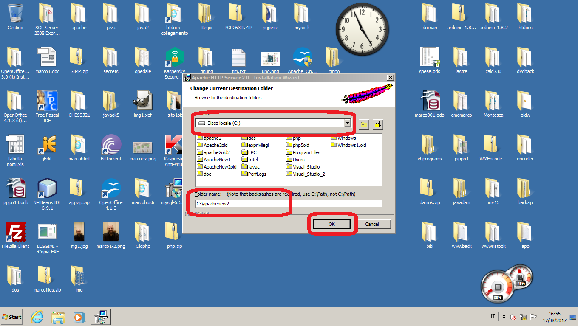This screenshot has width=578, height=326.
Task: Select the PerfLogs folder in list
Action: pos(257,174)
